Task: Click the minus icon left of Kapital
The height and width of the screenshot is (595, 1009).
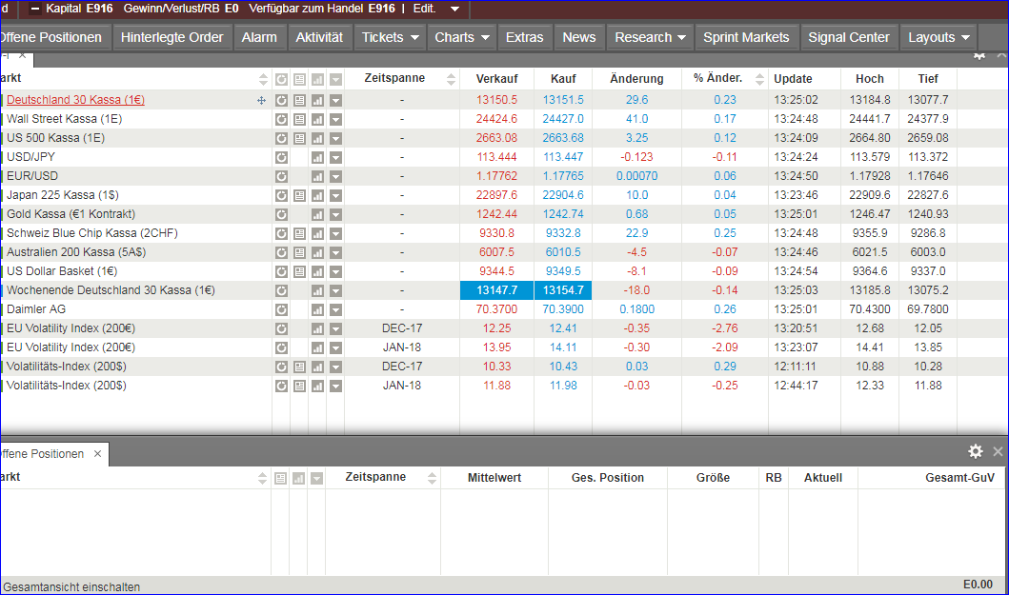Action: click(34, 9)
